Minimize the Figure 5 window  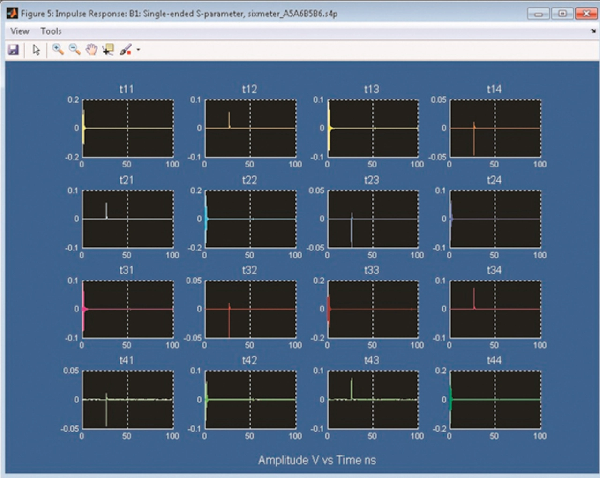point(538,14)
